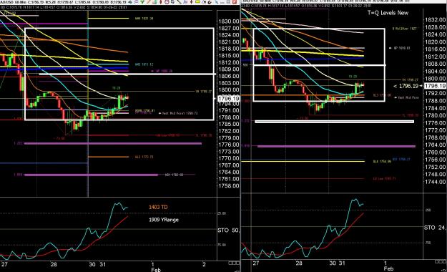Click the blue text tool icon

pos(185,1)
